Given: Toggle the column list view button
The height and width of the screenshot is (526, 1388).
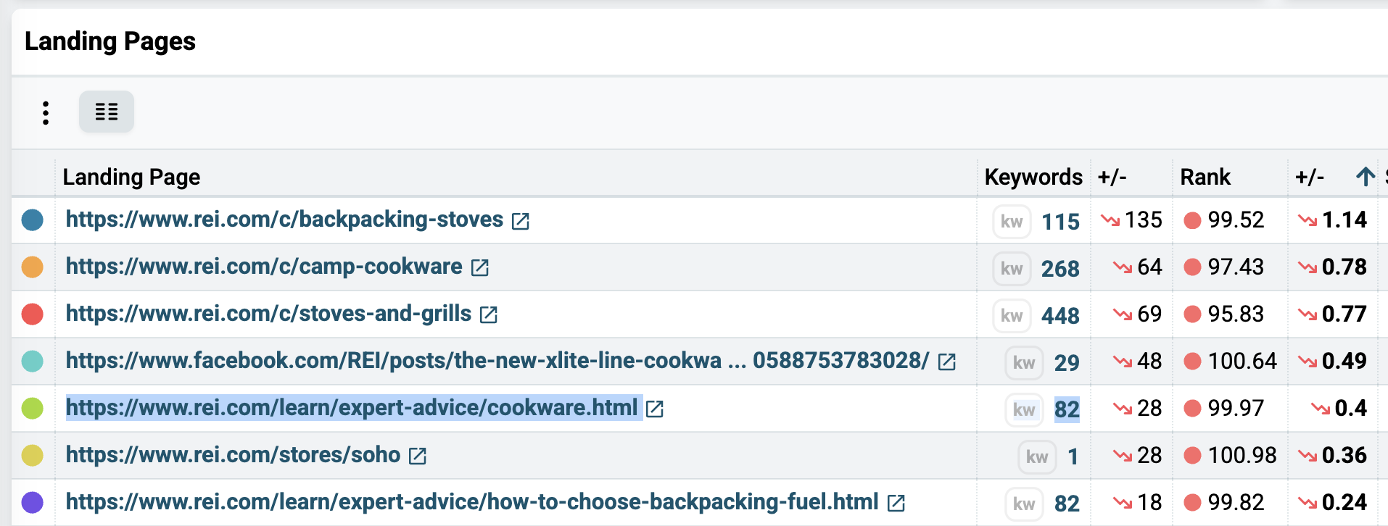Looking at the screenshot, I should click(107, 112).
